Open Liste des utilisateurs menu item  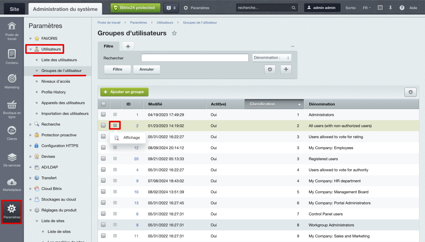pos(59,60)
